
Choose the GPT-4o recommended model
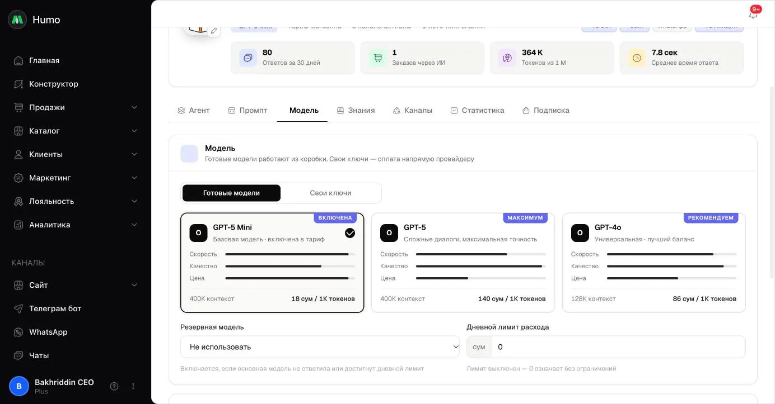[654, 263]
